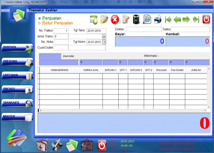Click the red power icon in bottom bar
Image resolution: width=214 pixels, height=153 pixels.
[102, 145]
